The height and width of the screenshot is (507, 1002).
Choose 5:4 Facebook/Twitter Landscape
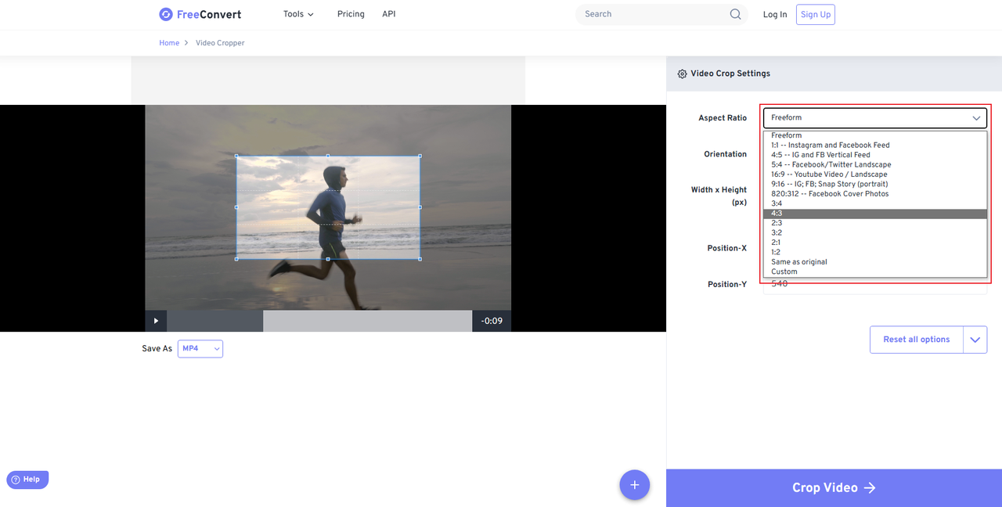point(875,164)
